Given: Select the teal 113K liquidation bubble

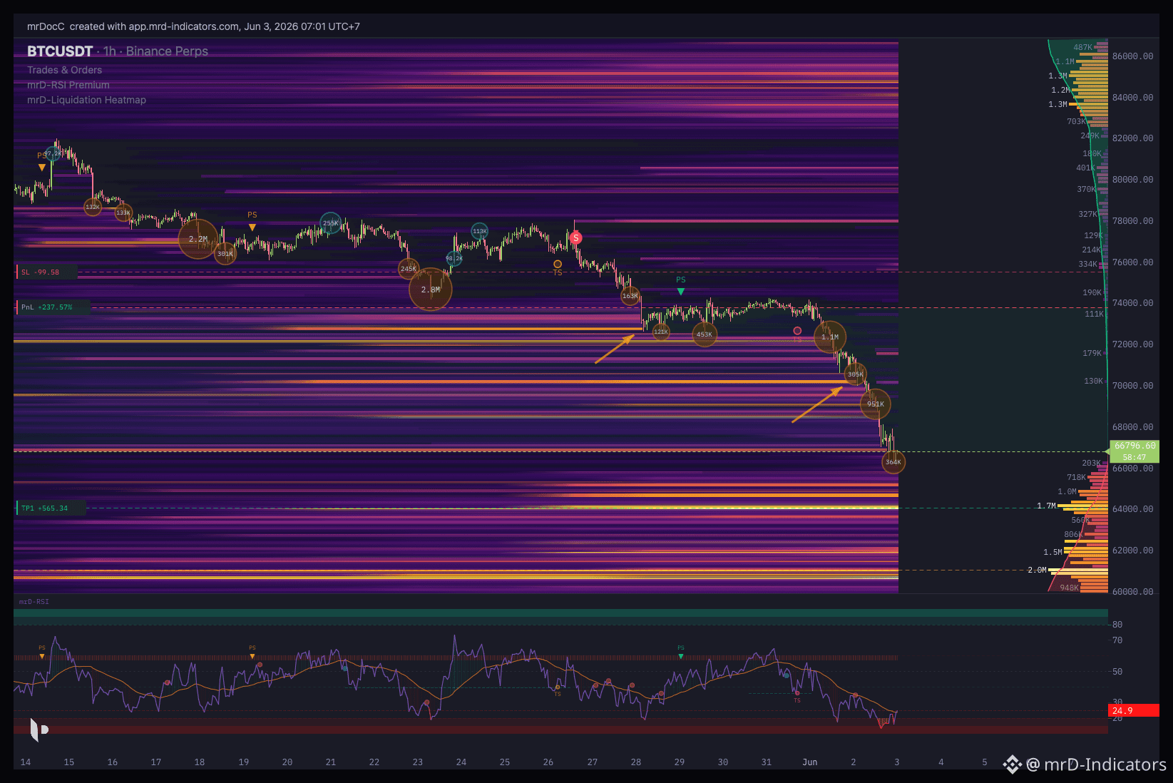Looking at the screenshot, I should click(480, 231).
